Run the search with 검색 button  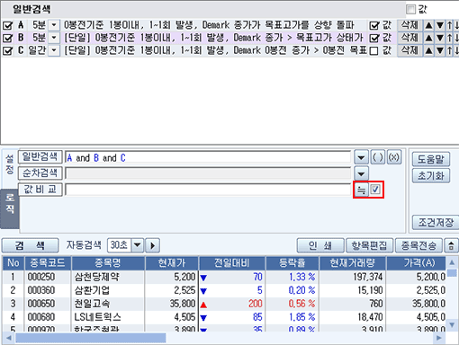(30, 246)
